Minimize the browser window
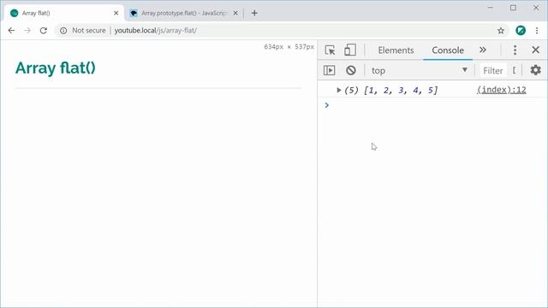548x308 pixels. click(491, 8)
